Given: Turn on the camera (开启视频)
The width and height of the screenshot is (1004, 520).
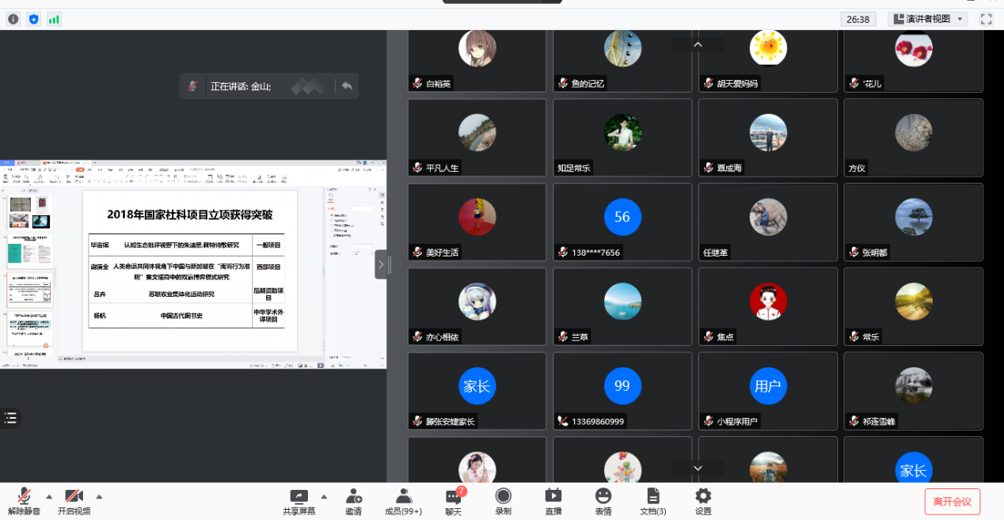Looking at the screenshot, I should tap(74, 501).
